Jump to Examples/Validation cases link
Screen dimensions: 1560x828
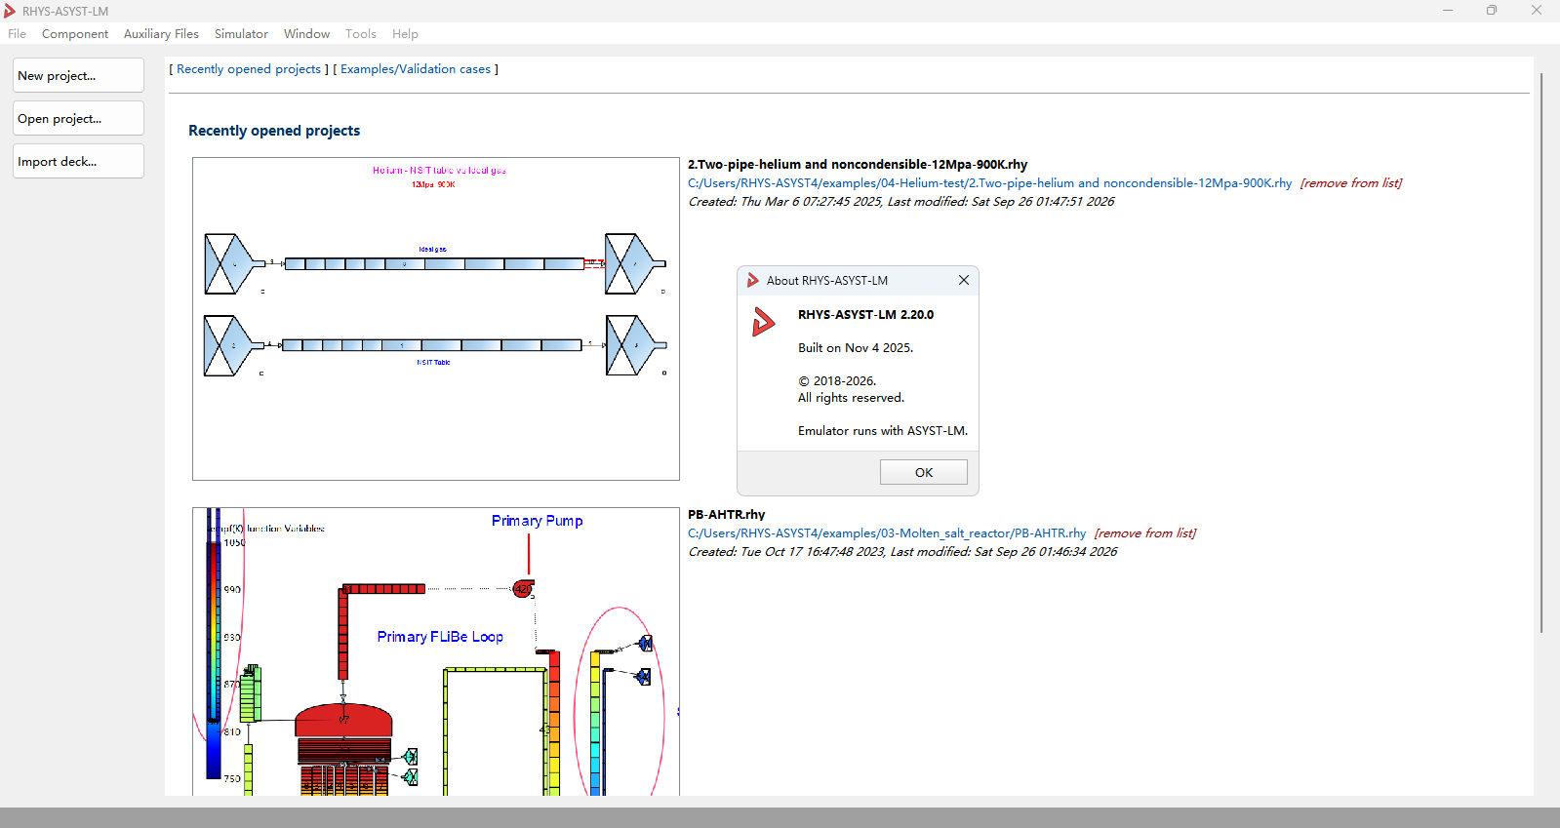416,69
